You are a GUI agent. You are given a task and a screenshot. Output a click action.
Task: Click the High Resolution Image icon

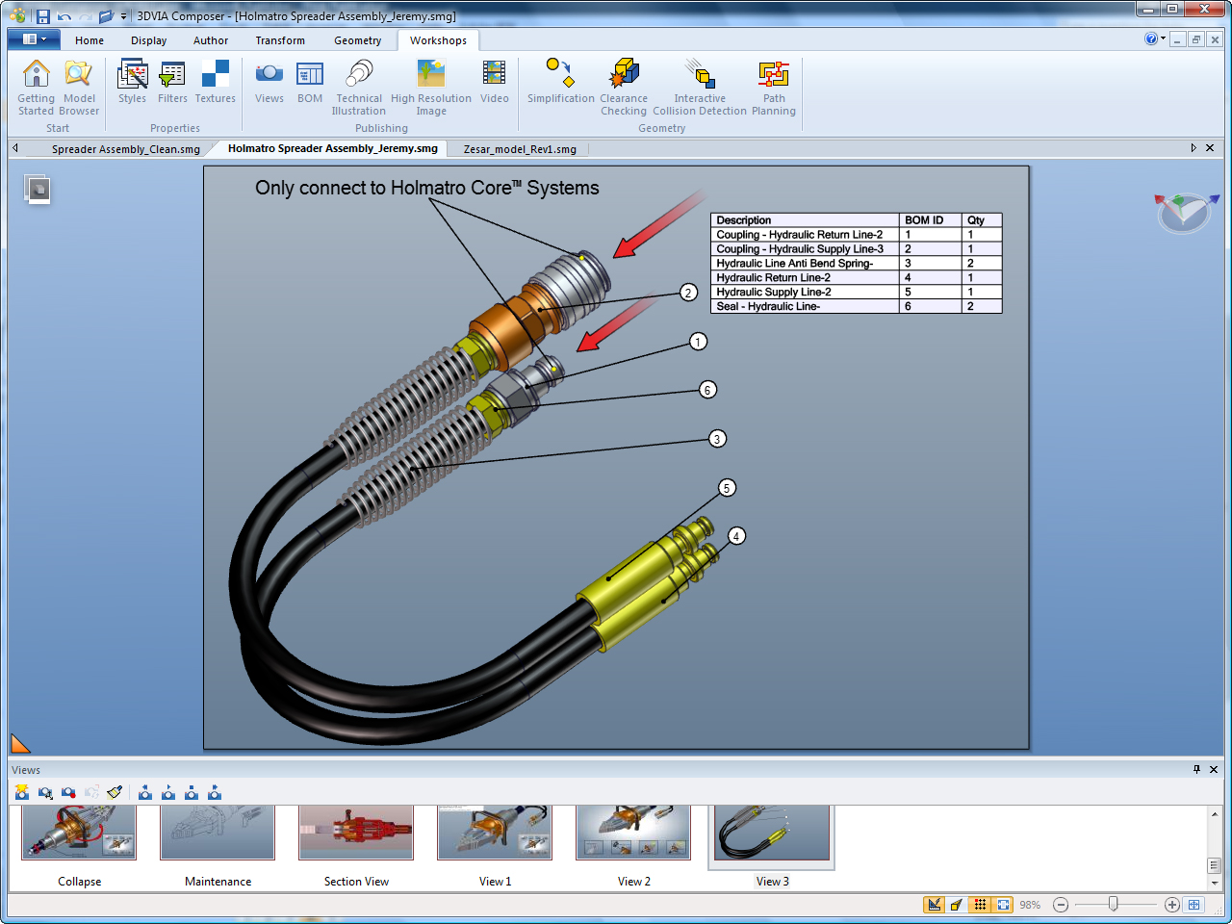(x=430, y=87)
